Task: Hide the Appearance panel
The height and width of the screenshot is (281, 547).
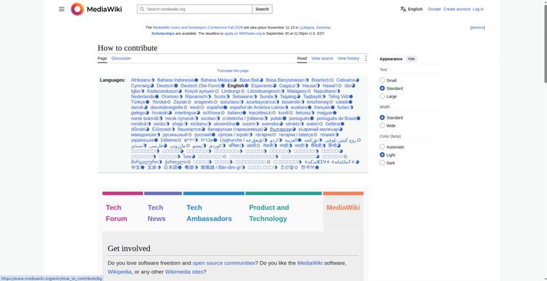Action: [x=412, y=59]
